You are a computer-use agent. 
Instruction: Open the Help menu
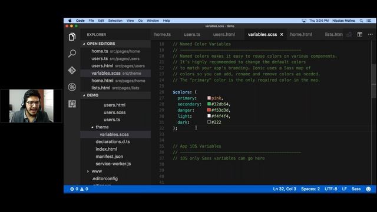click(166, 21)
